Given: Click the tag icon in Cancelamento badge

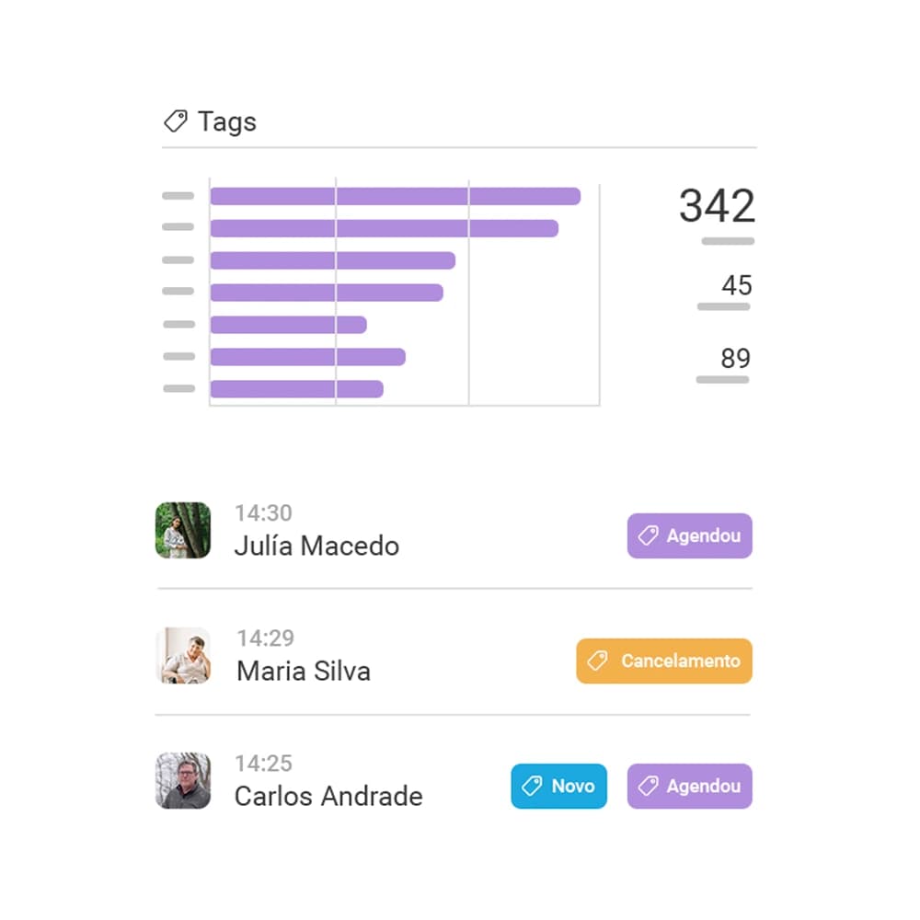Looking at the screenshot, I should 597,661.
